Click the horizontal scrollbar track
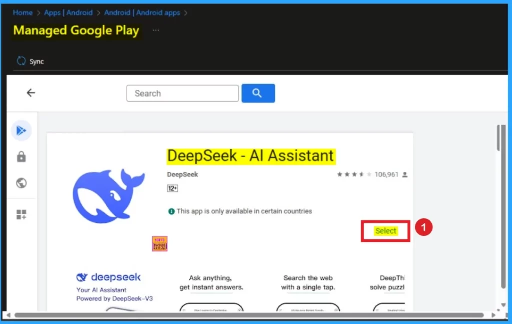 (249, 315)
